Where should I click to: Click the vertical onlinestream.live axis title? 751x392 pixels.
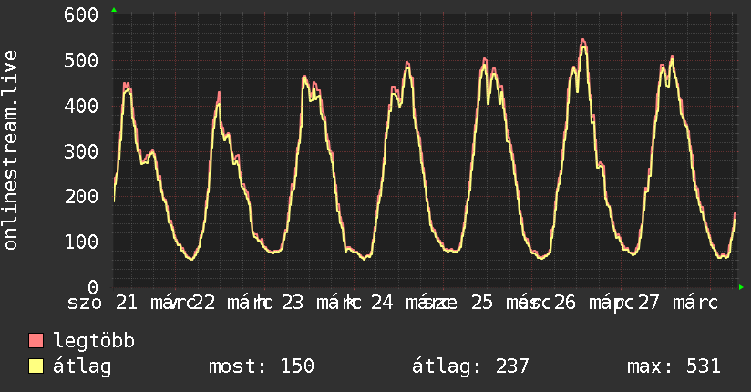point(11,150)
